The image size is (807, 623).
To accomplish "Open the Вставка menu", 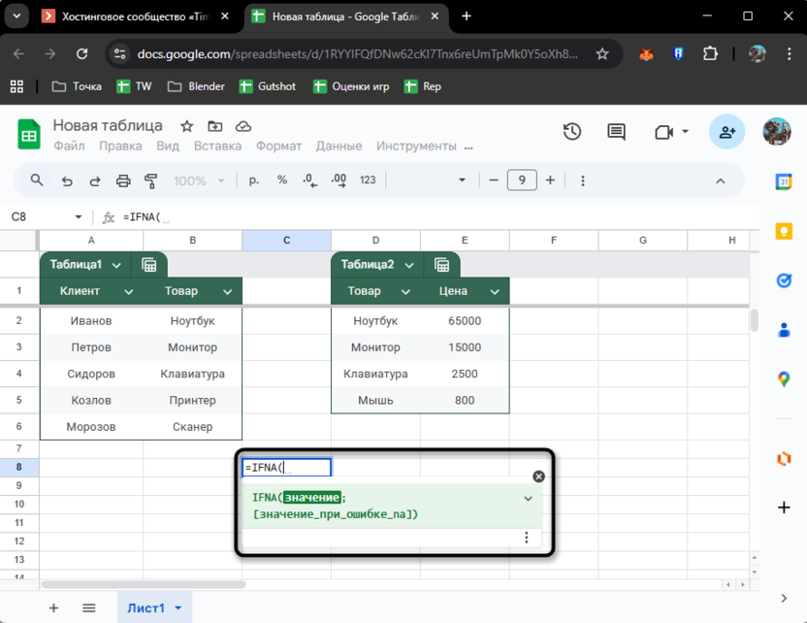I will click(x=217, y=146).
